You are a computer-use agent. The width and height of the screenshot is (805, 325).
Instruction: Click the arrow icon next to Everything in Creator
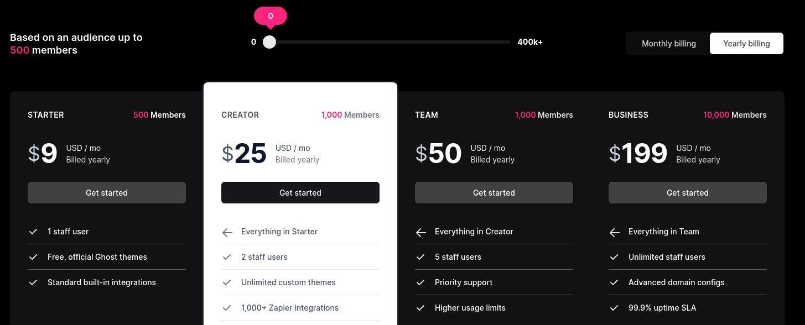point(420,232)
